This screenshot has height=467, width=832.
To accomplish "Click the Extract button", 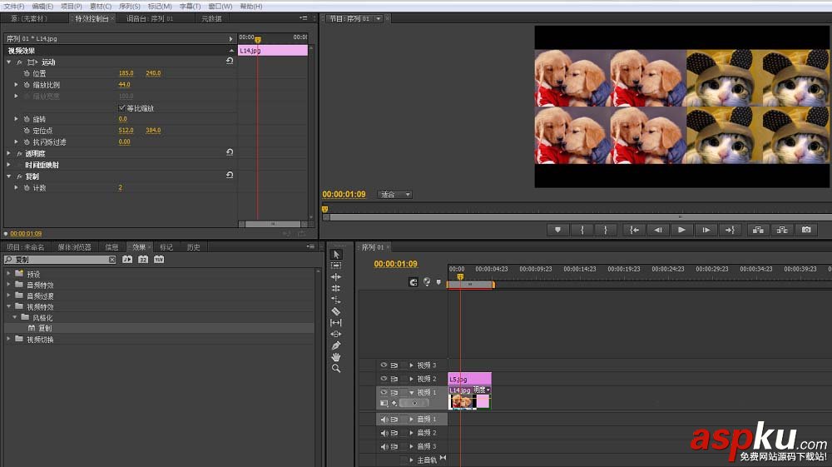I will click(782, 230).
